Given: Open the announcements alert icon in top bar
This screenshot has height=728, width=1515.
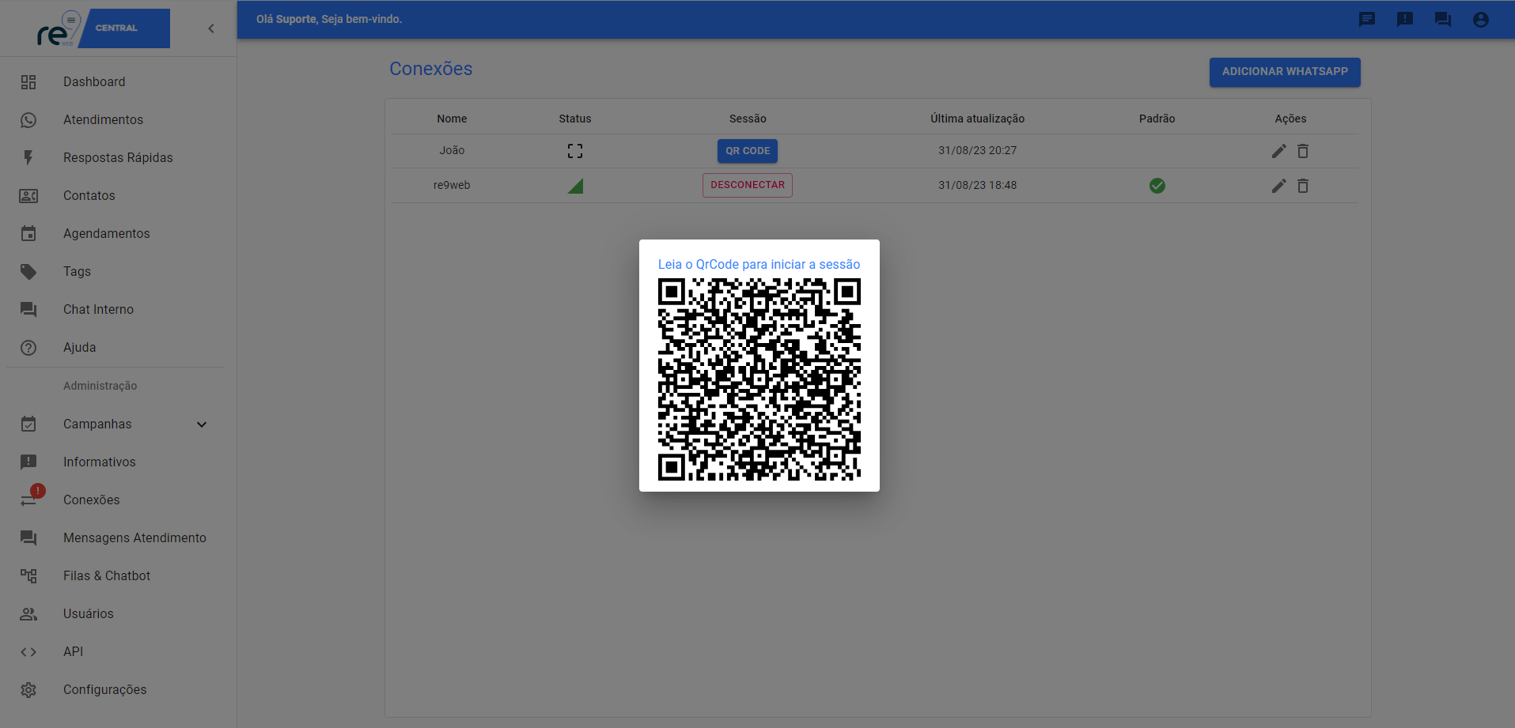Looking at the screenshot, I should click(1405, 20).
